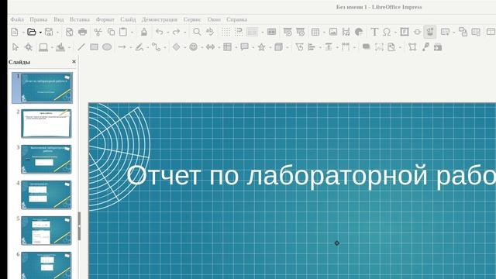
Task: Paste clipboard contents using the clipboard icon
Action: [123, 32]
